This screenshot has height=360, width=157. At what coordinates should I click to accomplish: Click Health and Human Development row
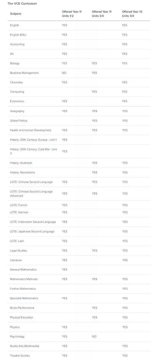click(x=79, y=130)
